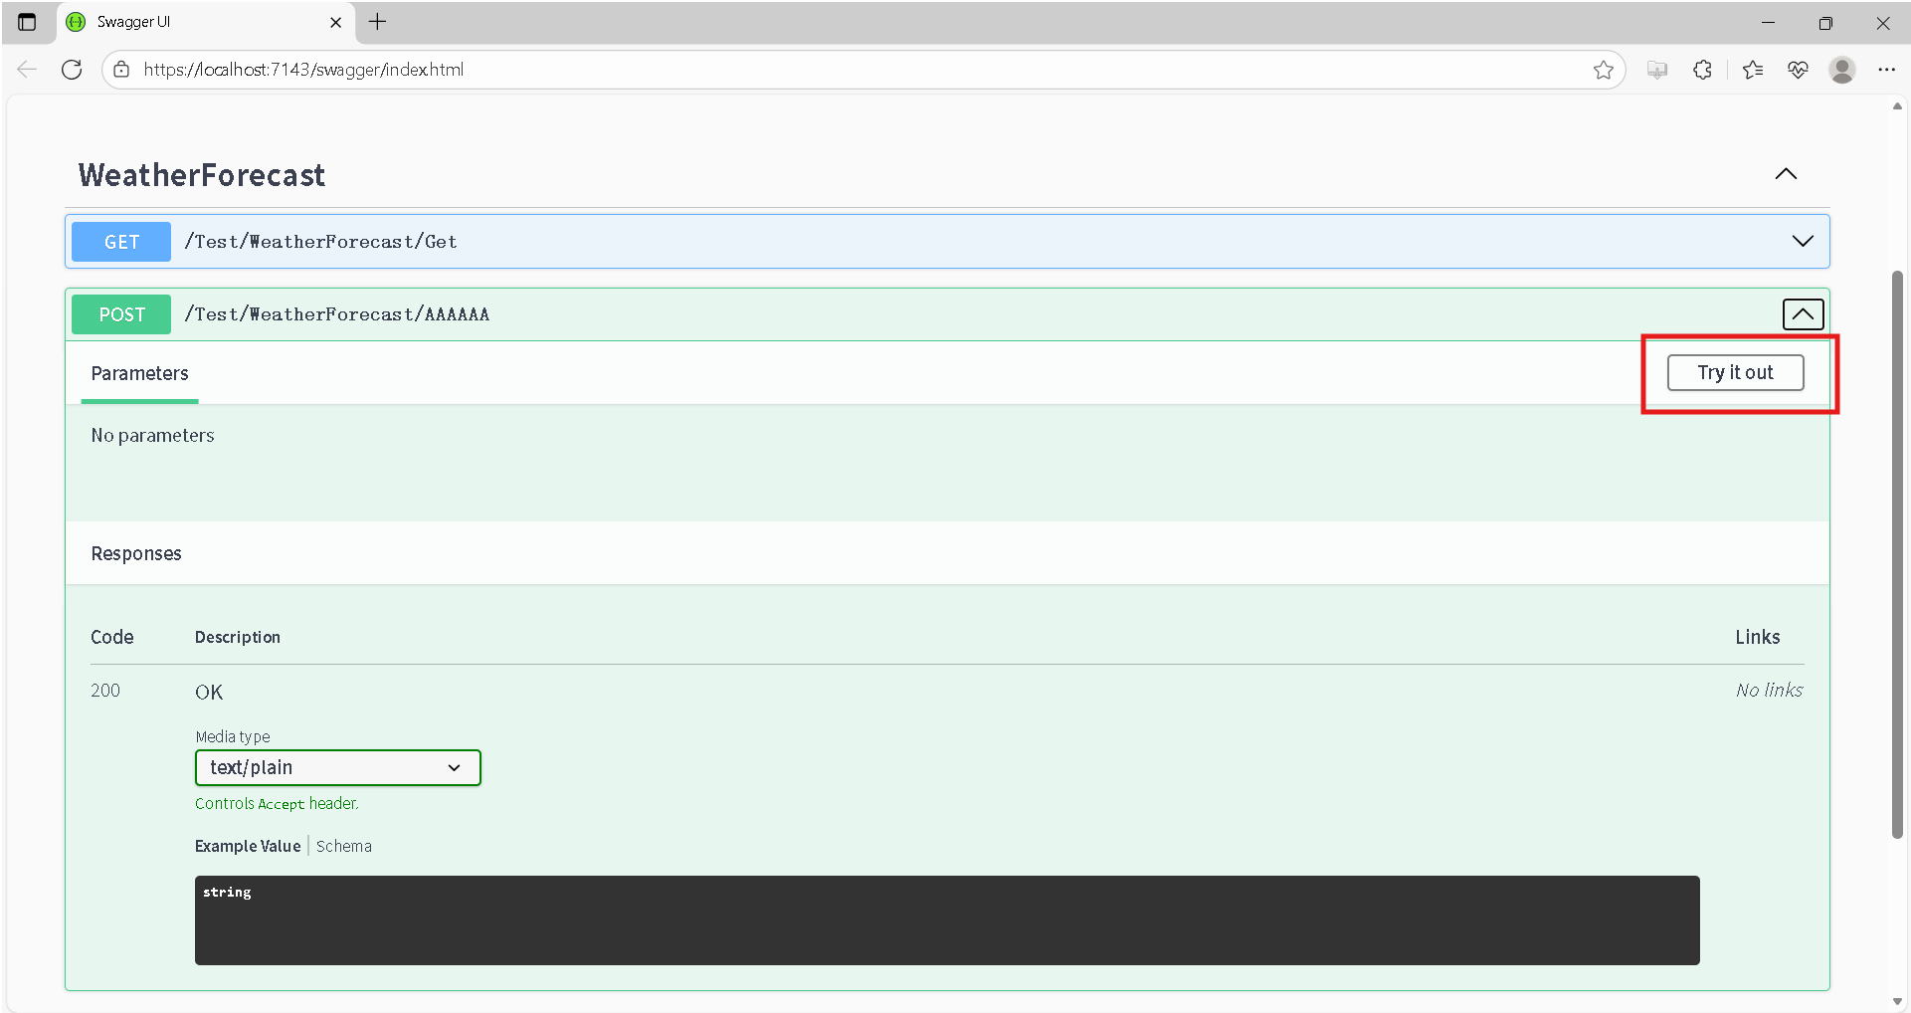Switch to the Schema view
The width and height of the screenshot is (1911, 1013).
click(344, 846)
